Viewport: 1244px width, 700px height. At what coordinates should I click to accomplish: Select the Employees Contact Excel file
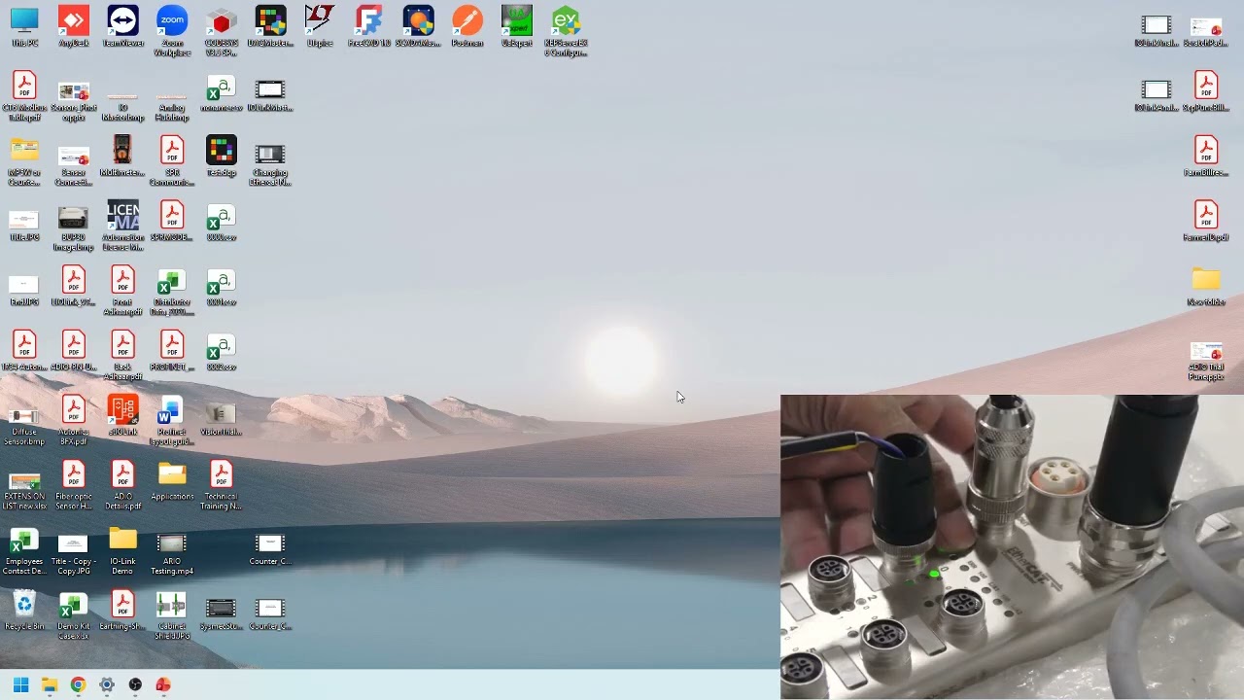click(24, 549)
